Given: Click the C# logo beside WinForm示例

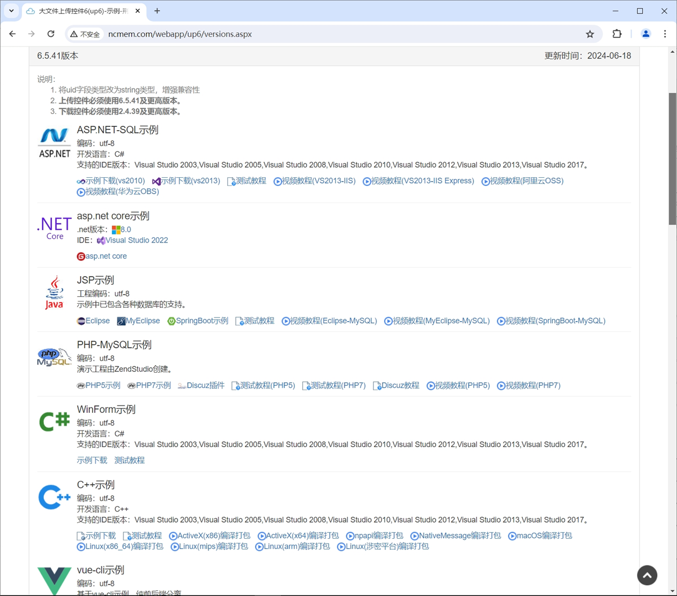Looking at the screenshot, I should tap(54, 421).
